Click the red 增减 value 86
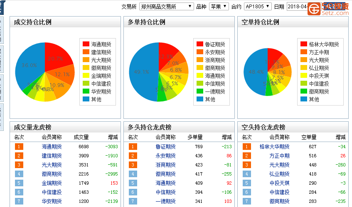Viewport: 352px width, 207px height. (x=229, y=156)
